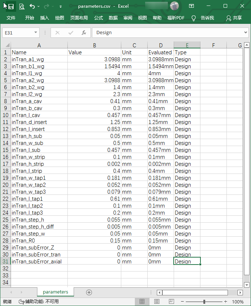This screenshot has width=251, height=306.
Task: Select column A header
Action: [39, 45]
